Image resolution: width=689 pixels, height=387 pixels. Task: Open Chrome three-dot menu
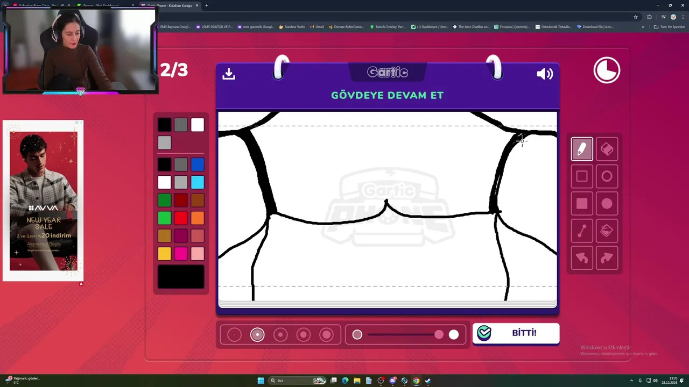tap(682, 17)
